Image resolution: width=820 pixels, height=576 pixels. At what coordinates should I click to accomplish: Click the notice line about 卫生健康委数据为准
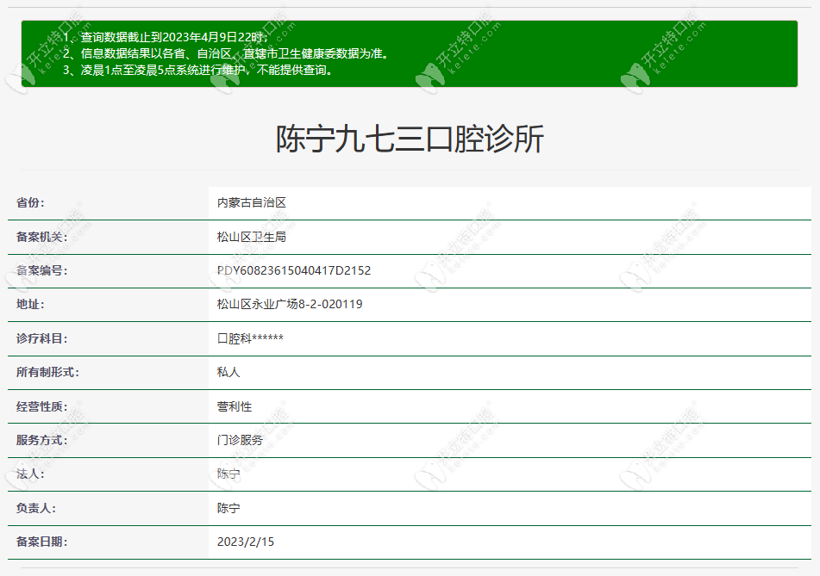click(228, 53)
